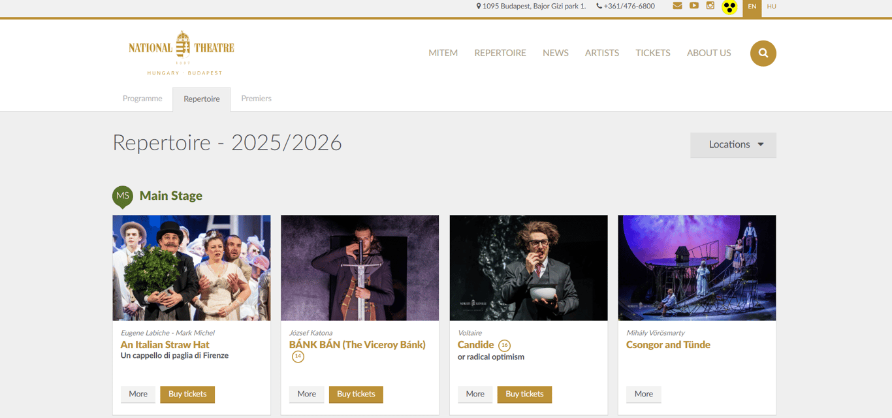Open the REPERTOIRE menu

pyautogui.click(x=500, y=53)
